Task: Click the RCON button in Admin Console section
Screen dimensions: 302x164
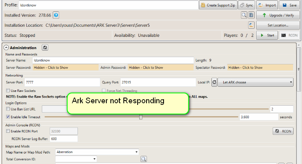Action: pyautogui.click(x=283, y=131)
